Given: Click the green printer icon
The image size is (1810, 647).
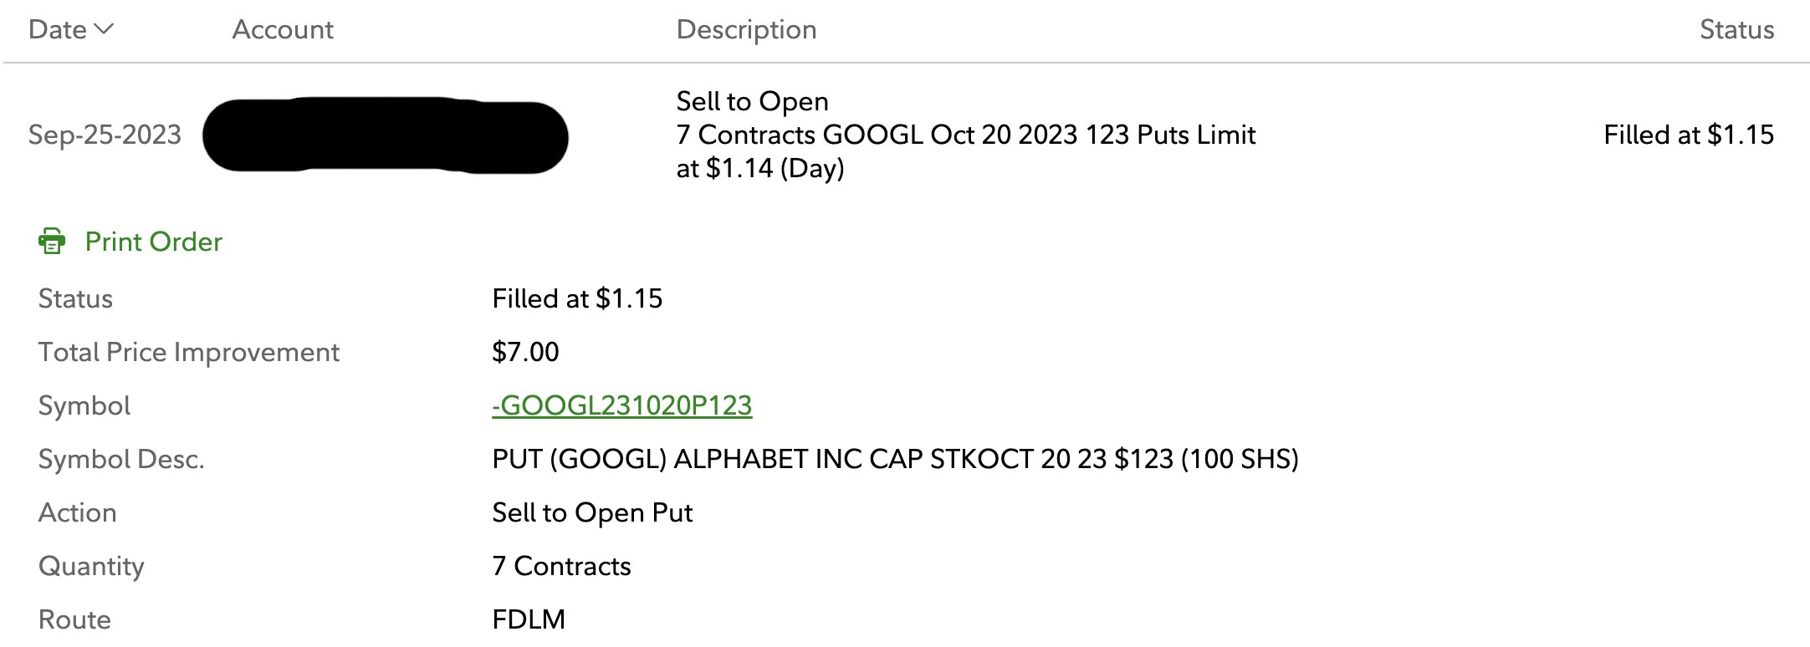Looking at the screenshot, I should click(52, 241).
